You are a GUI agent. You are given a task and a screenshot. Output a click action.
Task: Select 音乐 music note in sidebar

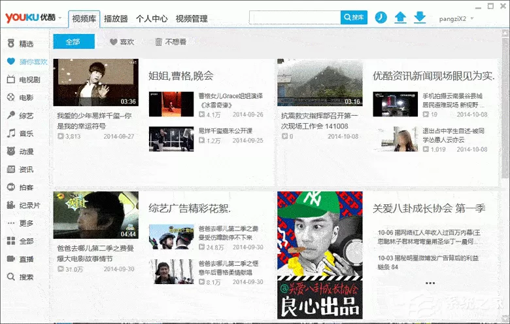point(20,133)
